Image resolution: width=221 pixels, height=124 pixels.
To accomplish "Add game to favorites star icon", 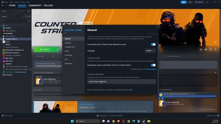I will click(215, 50).
